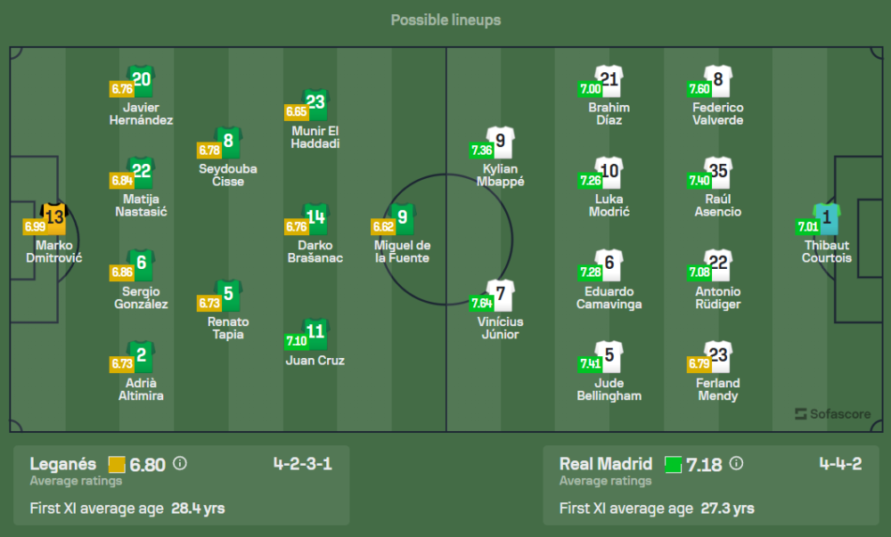Click Leganés yellow average rating swatch
This screenshot has width=891, height=537.
(x=116, y=464)
